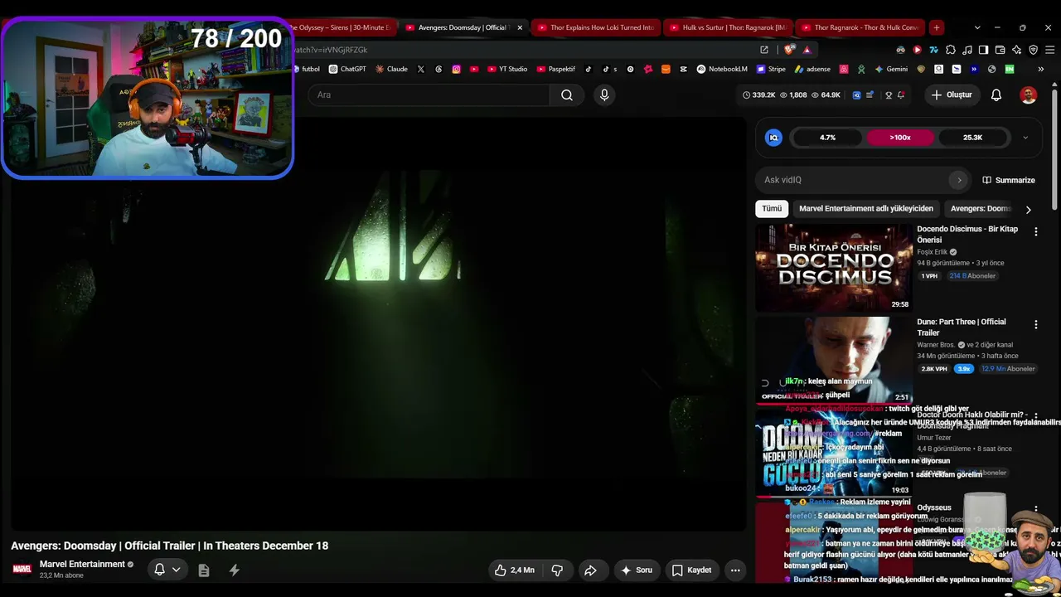Submit the Ask vidIQ question arrow
This screenshot has width=1061, height=597.
click(x=959, y=180)
